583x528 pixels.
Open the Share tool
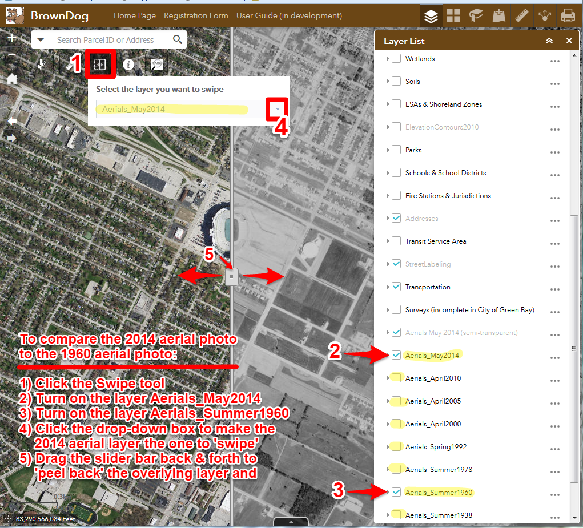click(x=545, y=15)
